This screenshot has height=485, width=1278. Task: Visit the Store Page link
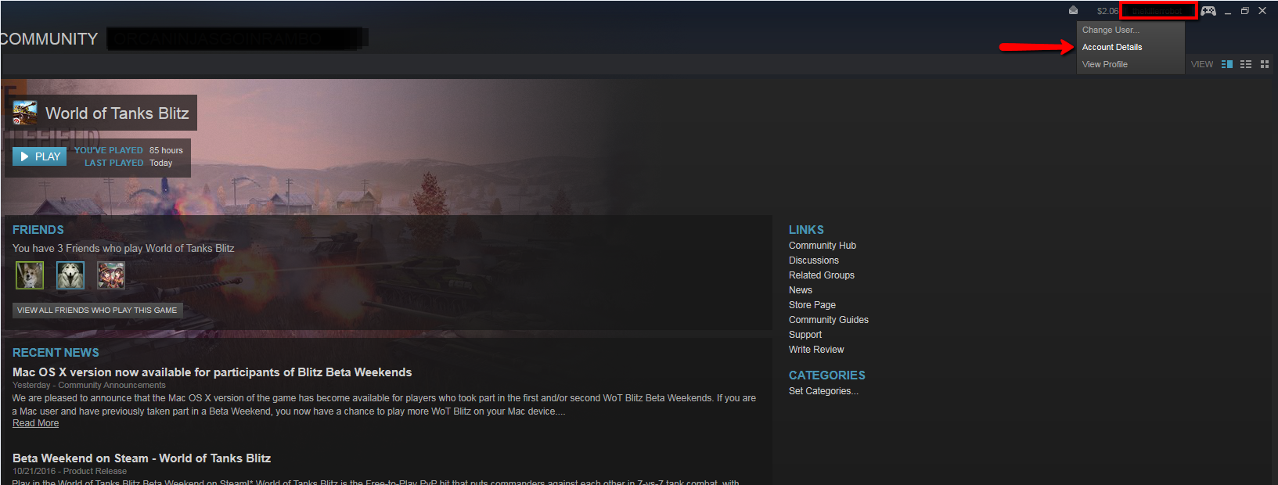tap(812, 305)
